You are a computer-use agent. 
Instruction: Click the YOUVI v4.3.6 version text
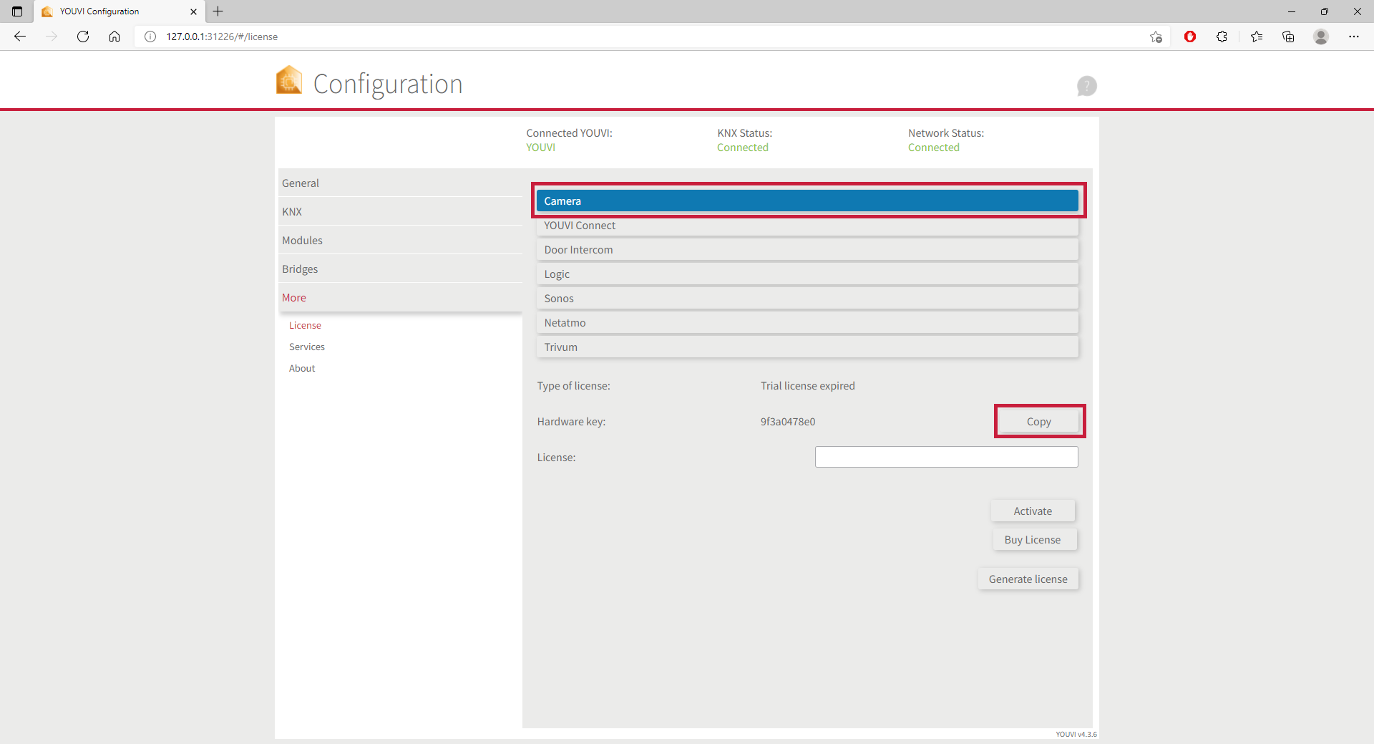(x=1076, y=734)
